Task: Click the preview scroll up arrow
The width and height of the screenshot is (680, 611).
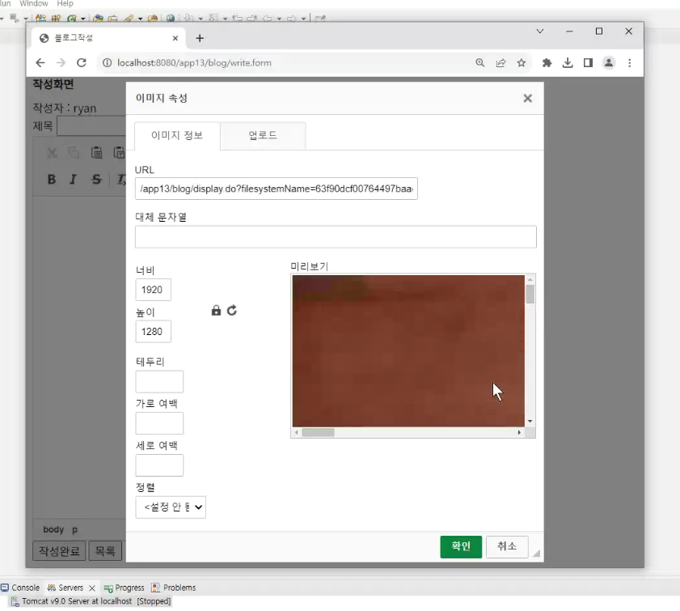Action: tap(530, 280)
